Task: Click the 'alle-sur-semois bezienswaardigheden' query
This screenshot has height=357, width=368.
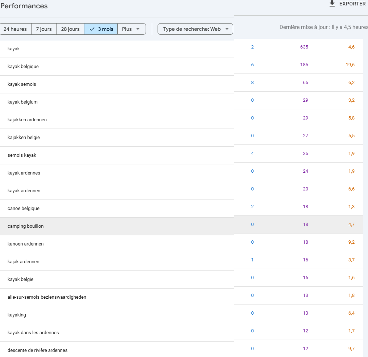Action: [47, 297]
